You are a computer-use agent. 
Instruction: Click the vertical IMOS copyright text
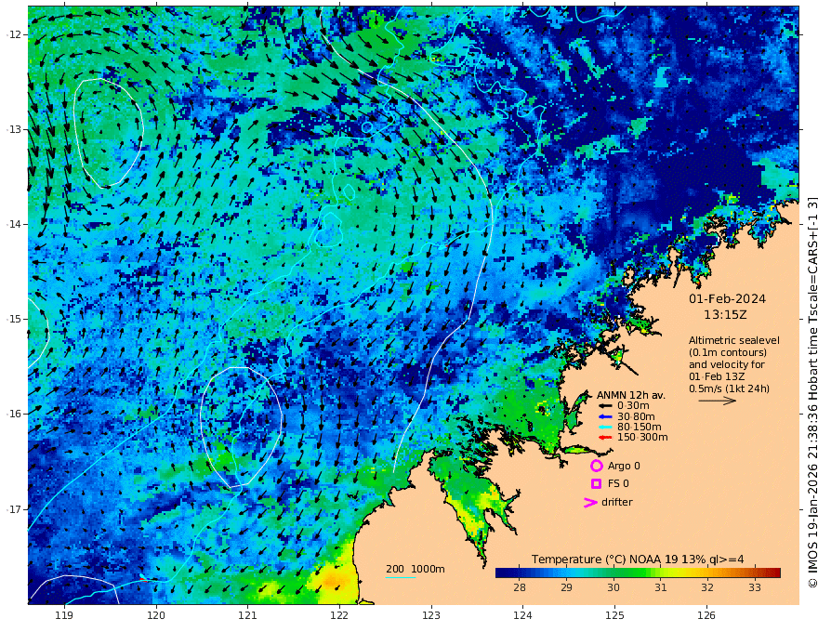point(811,392)
